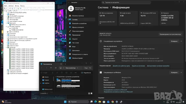Click the Storage info card
The height and width of the screenshot is (104, 186).
click(108, 18)
